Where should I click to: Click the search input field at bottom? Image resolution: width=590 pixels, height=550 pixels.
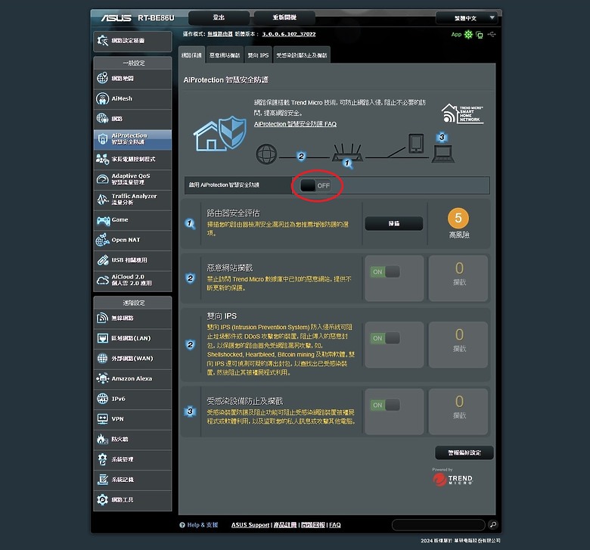[439, 524]
